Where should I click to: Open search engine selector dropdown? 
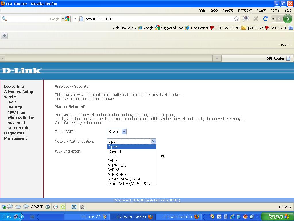[63, 19]
